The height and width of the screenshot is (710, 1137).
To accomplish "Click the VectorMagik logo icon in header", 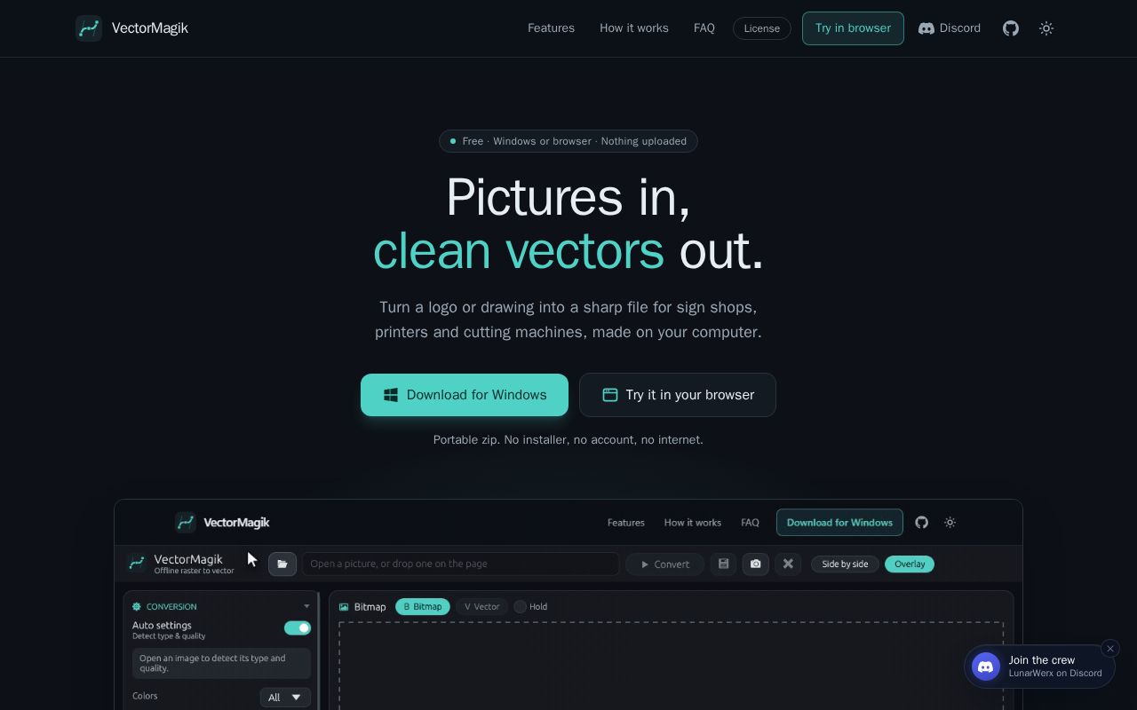I will (89, 28).
